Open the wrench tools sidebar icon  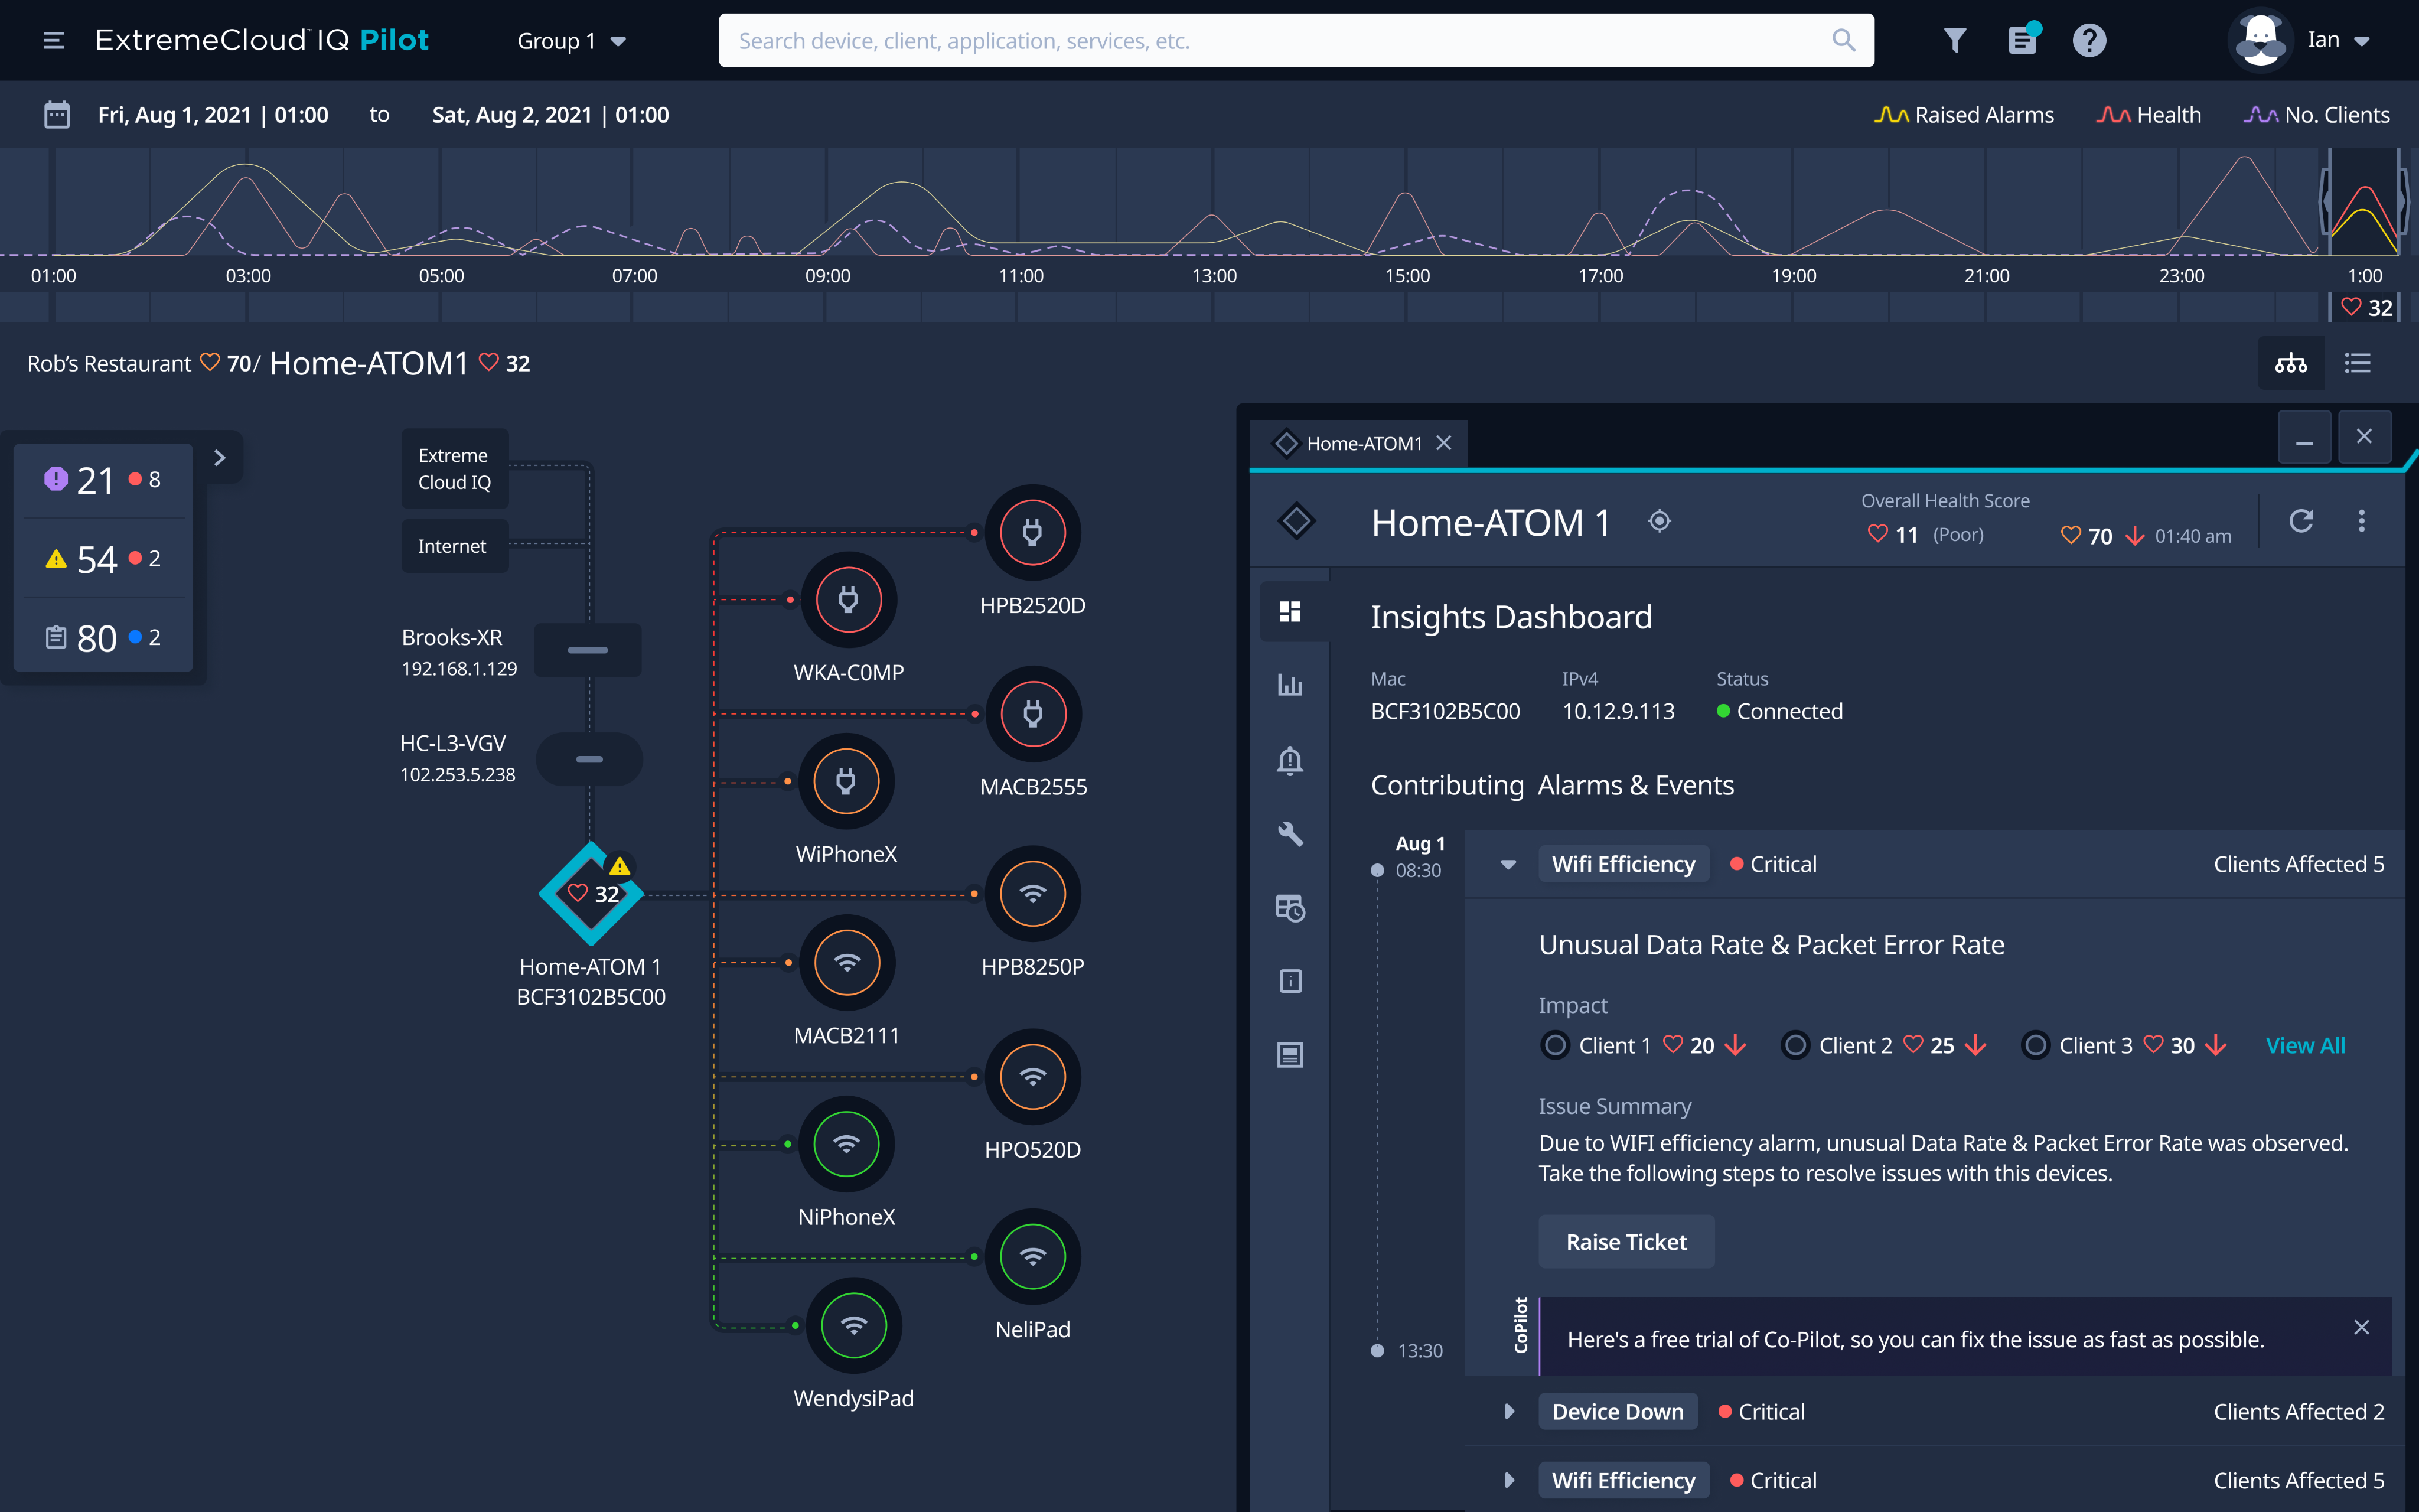point(1289,834)
